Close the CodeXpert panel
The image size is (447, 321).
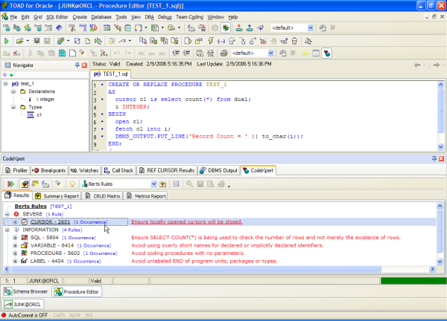pyautogui.click(x=441, y=159)
